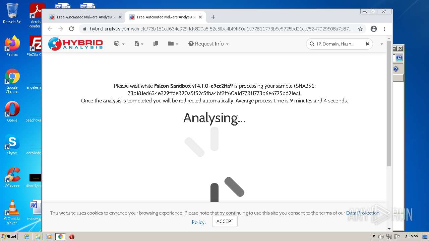This screenshot has width=429, height=241.
Task: Click the page vertical scrollbar
Action: point(389,104)
